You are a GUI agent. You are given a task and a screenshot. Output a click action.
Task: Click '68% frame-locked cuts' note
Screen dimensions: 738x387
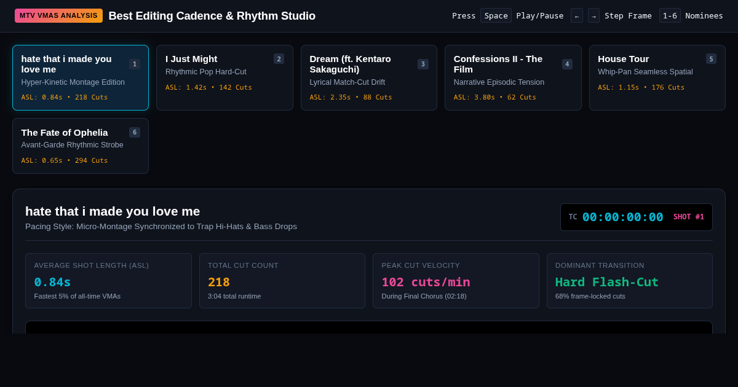click(x=590, y=296)
